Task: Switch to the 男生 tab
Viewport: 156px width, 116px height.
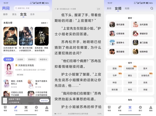Action: tap(14, 14)
